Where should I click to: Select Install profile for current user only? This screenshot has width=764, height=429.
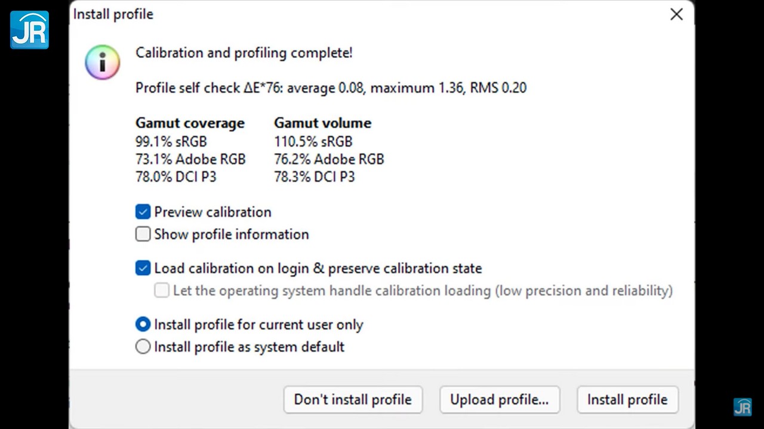(x=143, y=325)
